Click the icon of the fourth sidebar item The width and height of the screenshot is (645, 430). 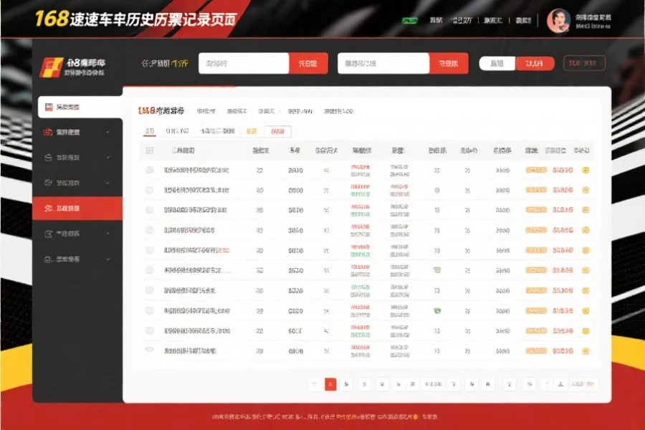[x=48, y=183]
